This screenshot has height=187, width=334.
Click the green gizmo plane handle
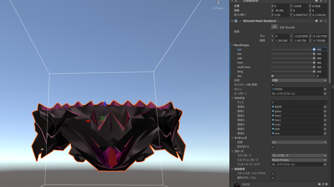tap(103, 118)
